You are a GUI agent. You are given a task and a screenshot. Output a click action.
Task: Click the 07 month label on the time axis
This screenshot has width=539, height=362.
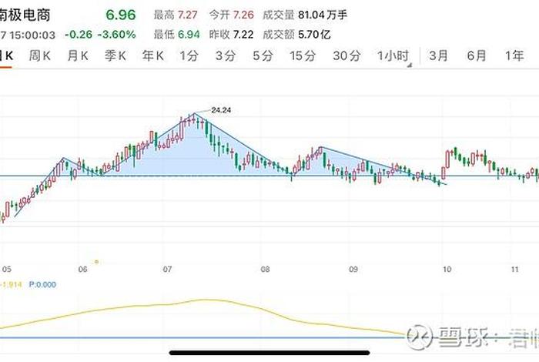point(167,270)
